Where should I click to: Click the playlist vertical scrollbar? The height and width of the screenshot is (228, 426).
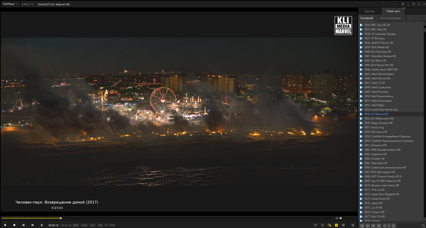coord(425,121)
